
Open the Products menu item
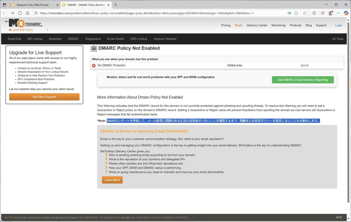(x=296, y=25)
